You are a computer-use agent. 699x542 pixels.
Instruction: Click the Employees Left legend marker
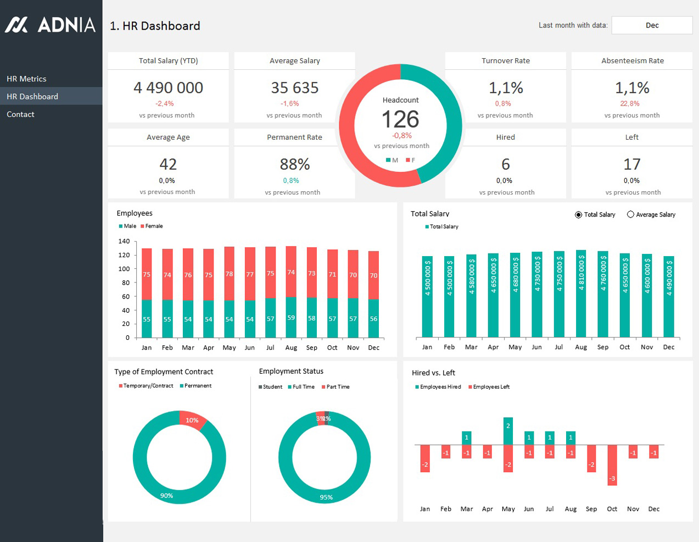click(470, 387)
